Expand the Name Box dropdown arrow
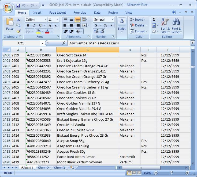This screenshot has height=177, width=197. click(42, 43)
